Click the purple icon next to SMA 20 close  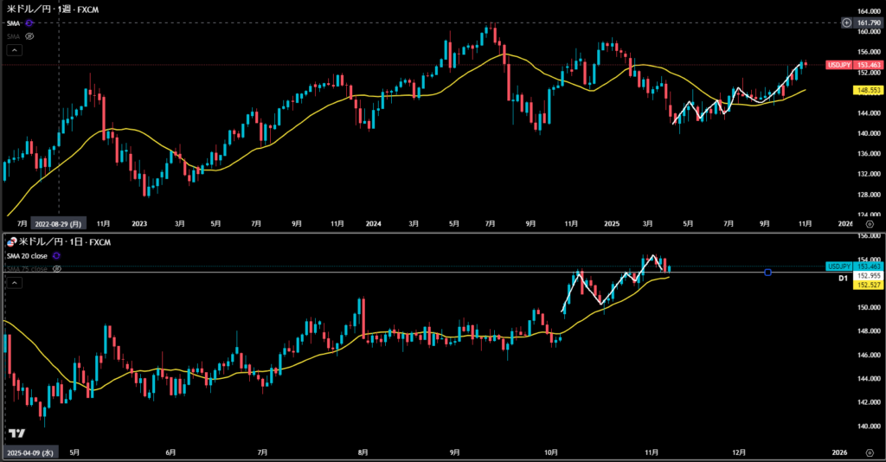tap(57, 256)
